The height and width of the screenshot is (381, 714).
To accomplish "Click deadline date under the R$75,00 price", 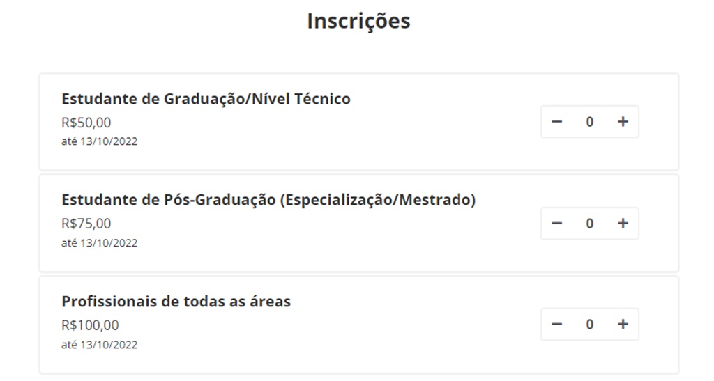I will [x=99, y=243].
